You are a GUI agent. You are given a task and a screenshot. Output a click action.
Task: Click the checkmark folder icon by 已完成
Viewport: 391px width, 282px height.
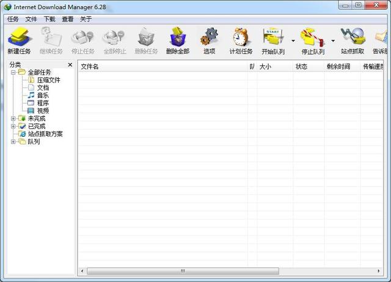(x=22, y=126)
